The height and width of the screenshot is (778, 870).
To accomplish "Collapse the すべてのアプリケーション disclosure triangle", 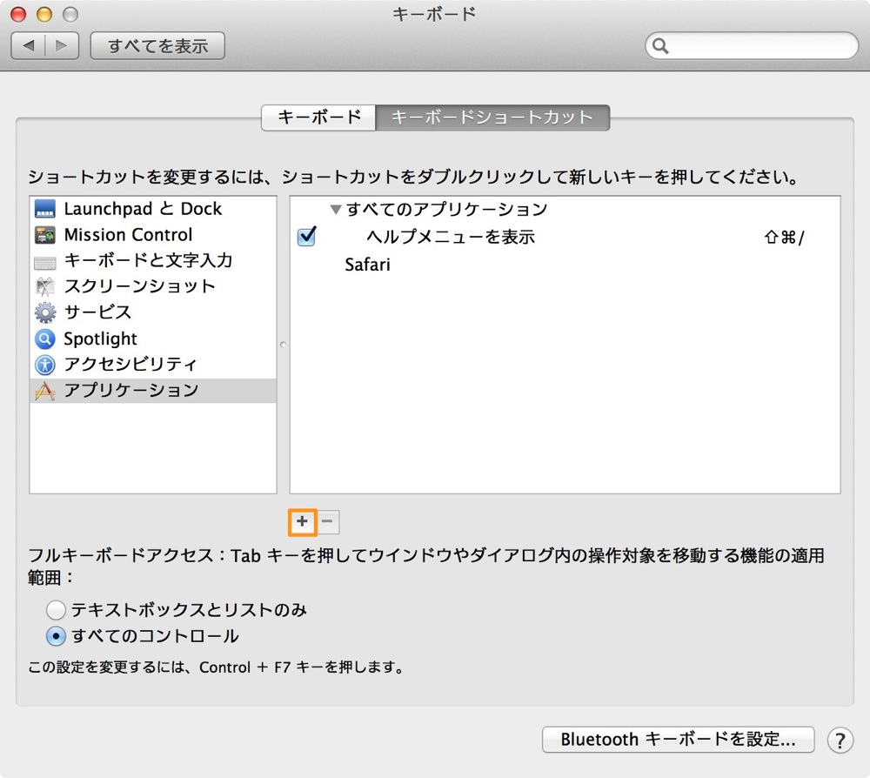I will (335, 210).
